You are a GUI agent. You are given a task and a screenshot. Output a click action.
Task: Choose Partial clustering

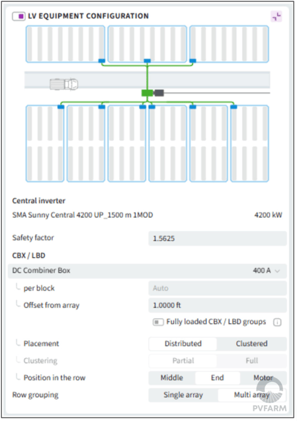(183, 361)
